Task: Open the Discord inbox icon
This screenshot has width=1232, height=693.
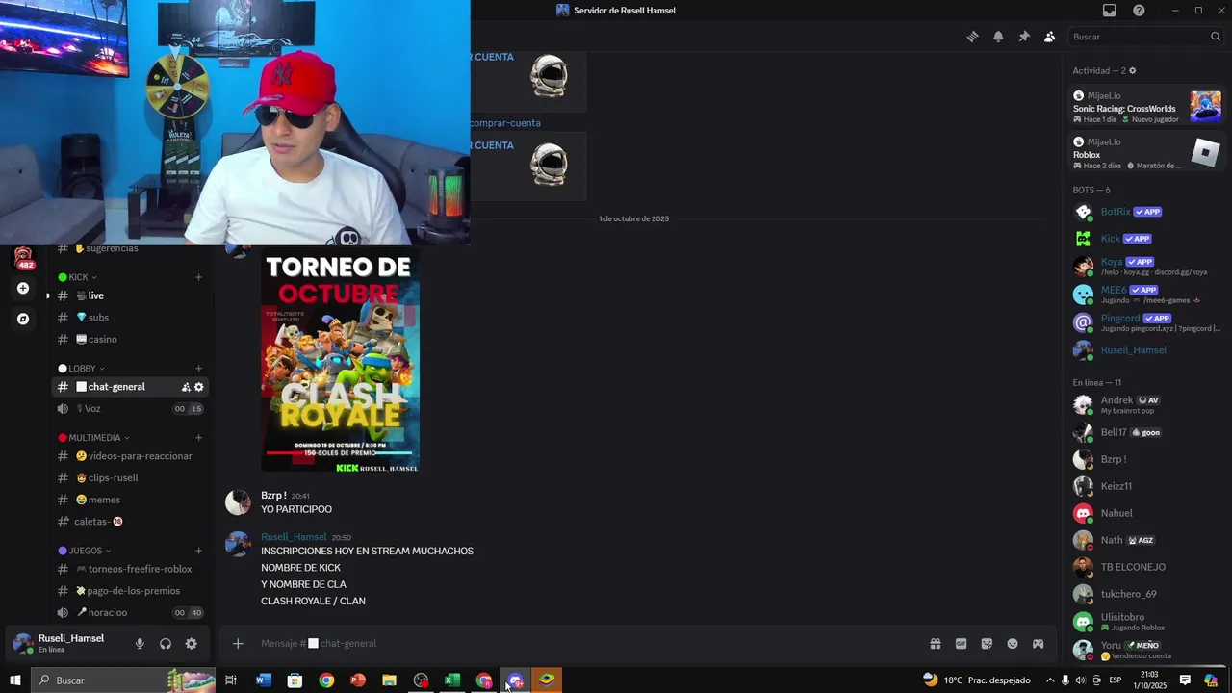Action: coord(1109,11)
